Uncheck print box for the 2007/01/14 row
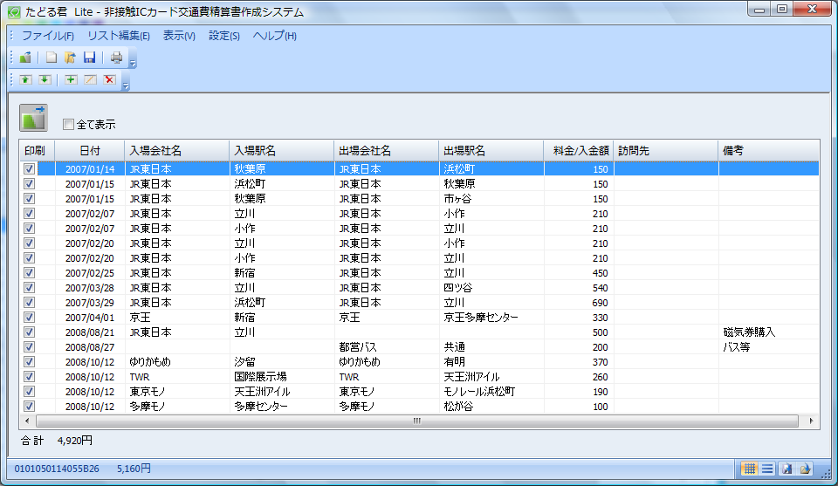This screenshot has height=486, width=838. tap(29, 169)
